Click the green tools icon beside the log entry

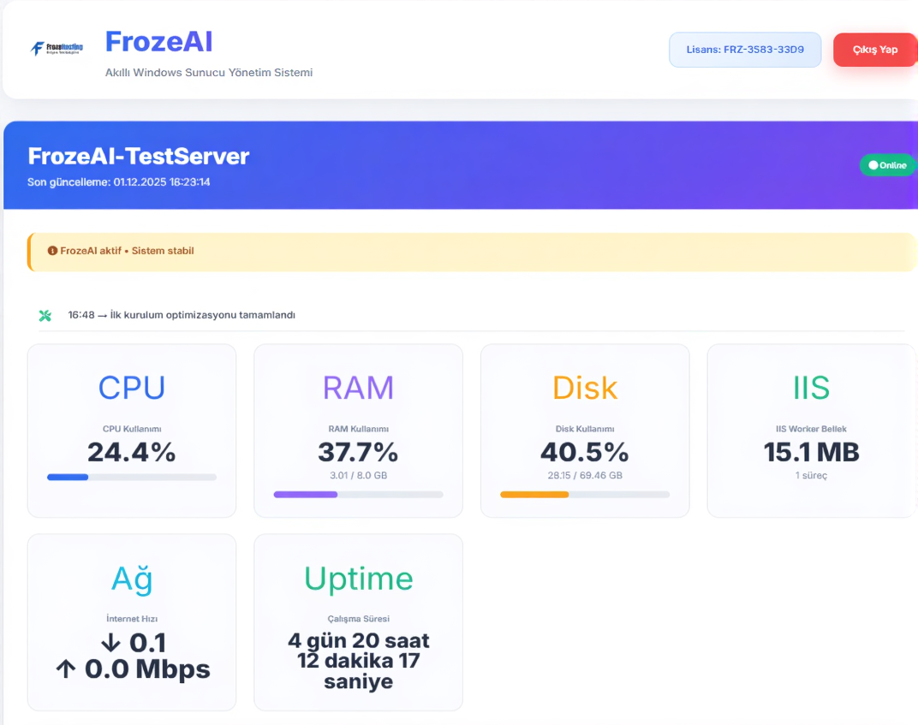tap(45, 315)
